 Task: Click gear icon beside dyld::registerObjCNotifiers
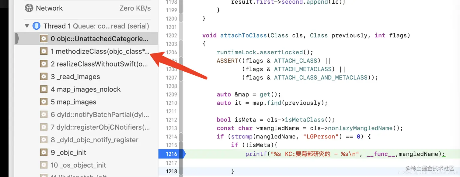44,127
